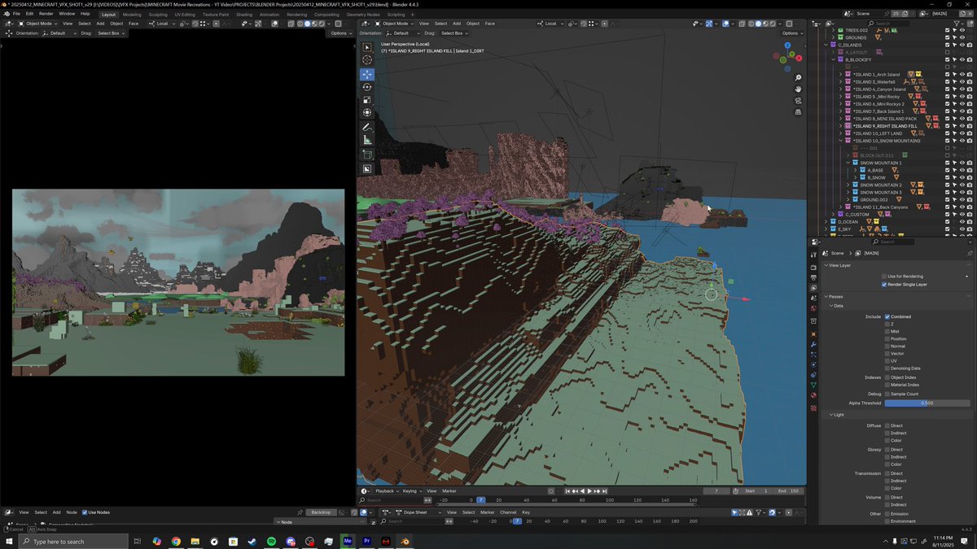The width and height of the screenshot is (977, 549).
Task: Switch to the Geometry Nodes workspace tab
Action: 363,15
